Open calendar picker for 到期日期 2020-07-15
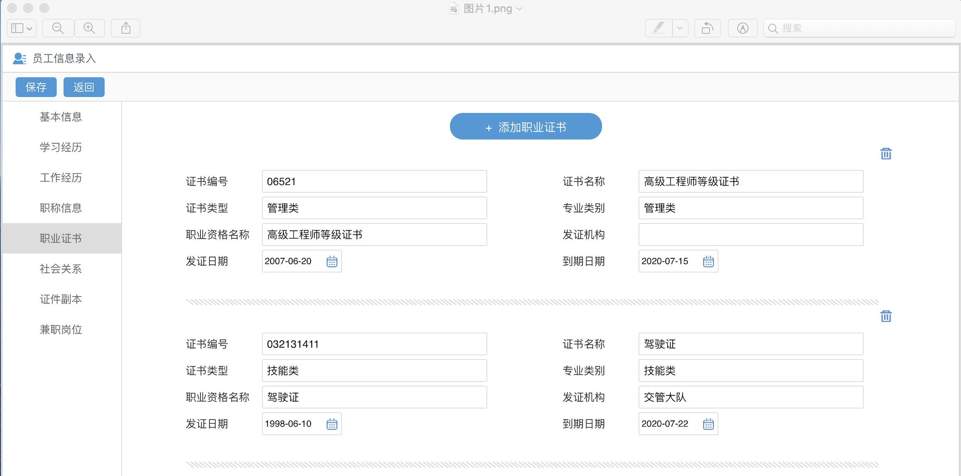 708,261
